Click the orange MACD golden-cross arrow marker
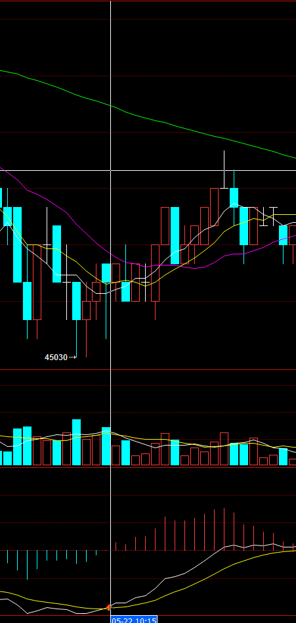 (108, 607)
